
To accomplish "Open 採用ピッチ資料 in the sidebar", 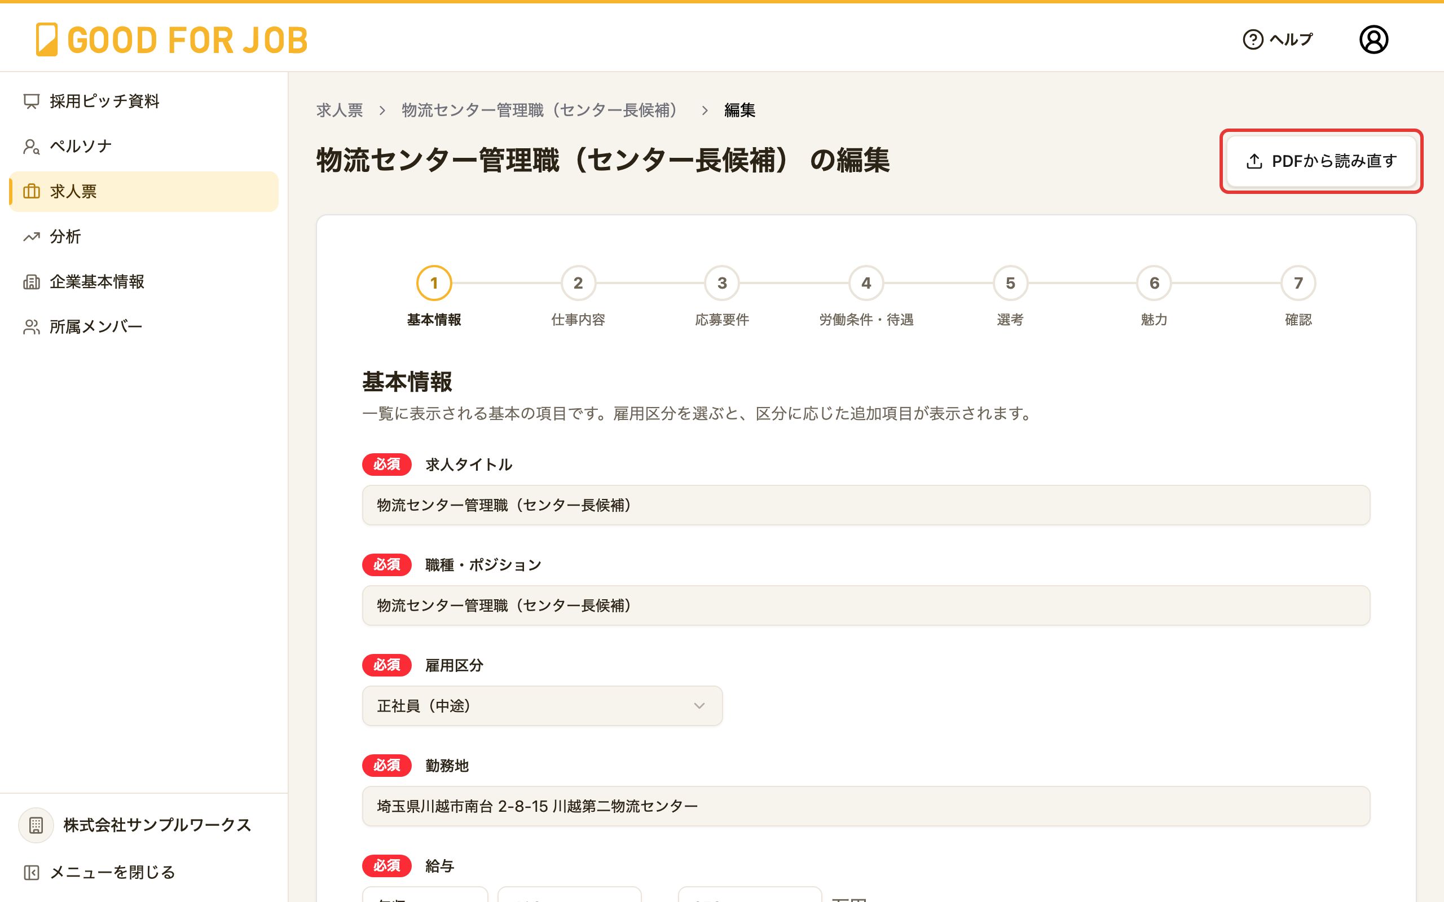I will (144, 101).
